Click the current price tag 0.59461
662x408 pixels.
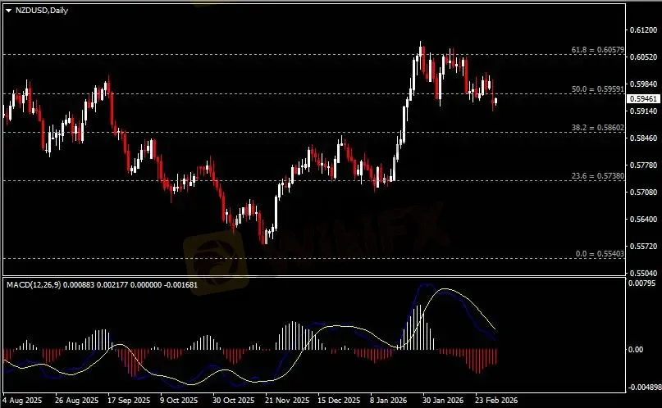point(643,99)
